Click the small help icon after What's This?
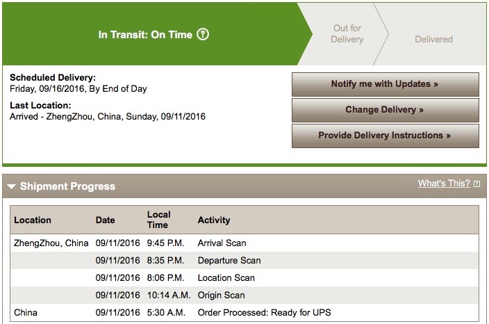Image resolution: width=489 pixels, height=324 pixels. tap(476, 184)
